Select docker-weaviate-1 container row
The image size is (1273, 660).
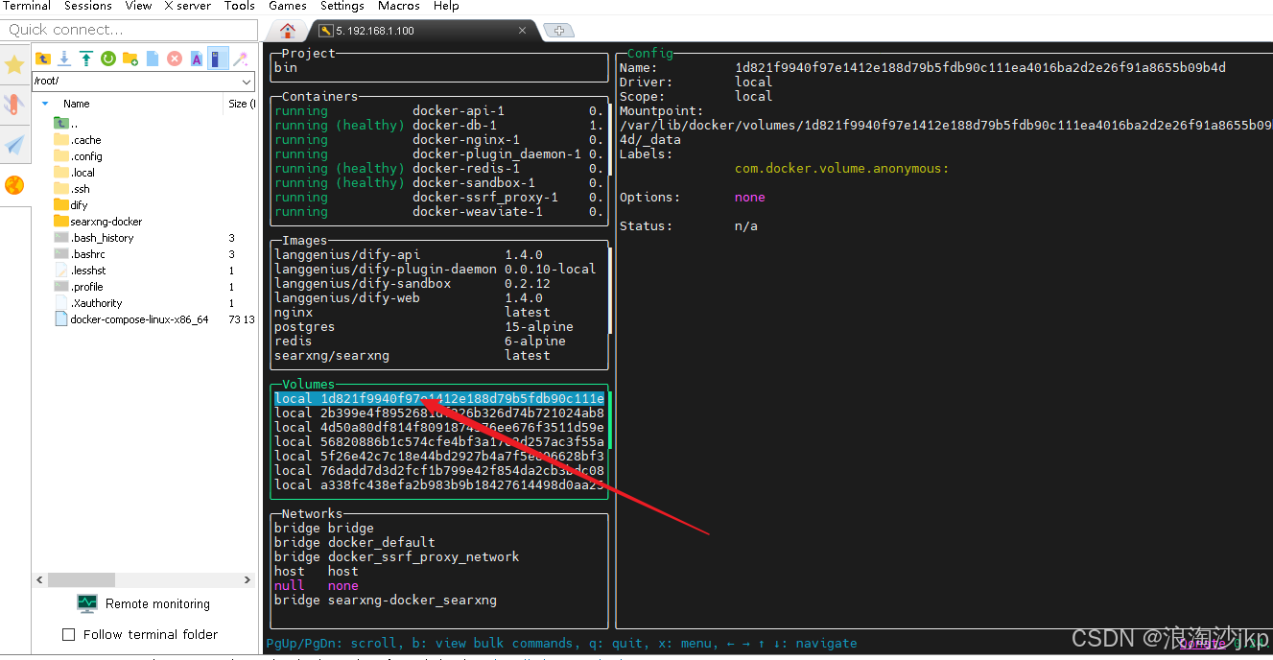[x=438, y=212]
